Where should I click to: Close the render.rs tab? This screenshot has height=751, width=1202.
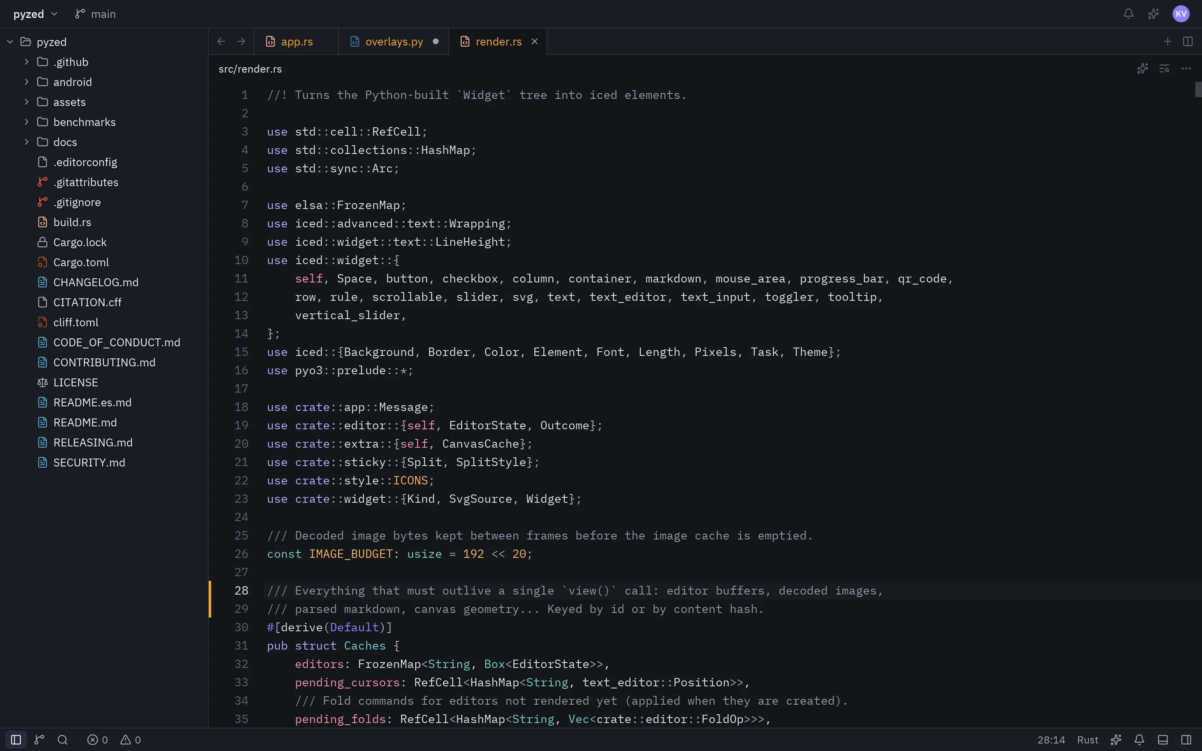[x=535, y=41]
